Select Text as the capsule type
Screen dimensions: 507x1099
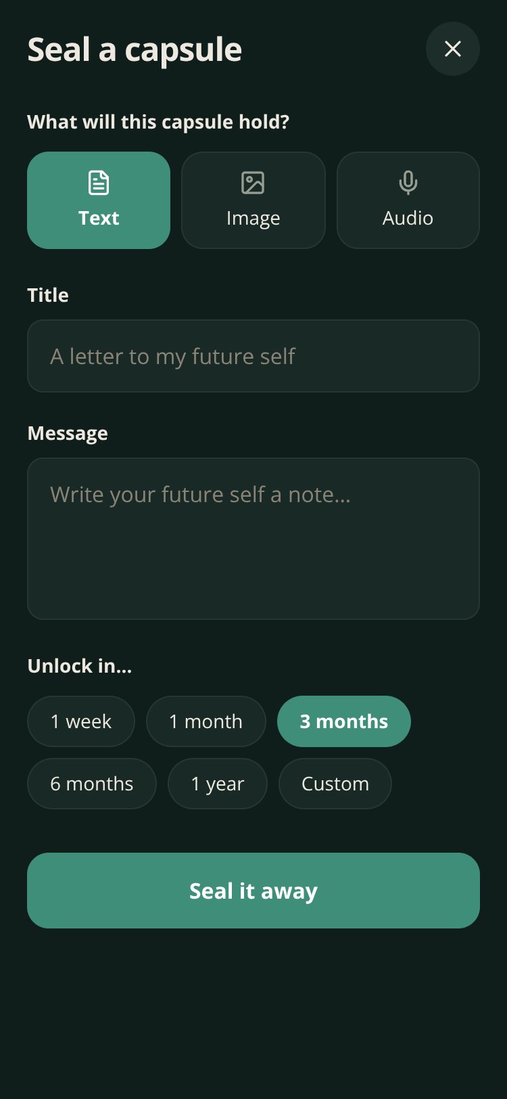pyautogui.click(x=99, y=200)
